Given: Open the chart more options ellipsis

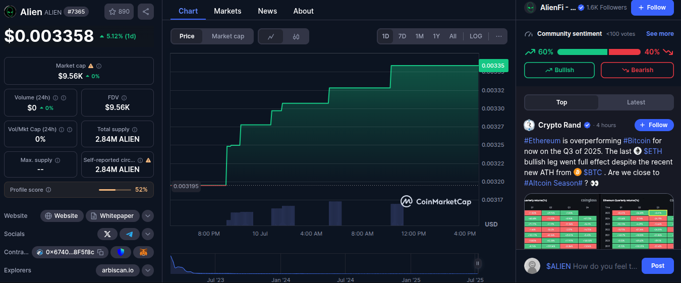Looking at the screenshot, I should click(x=499, y=36).
